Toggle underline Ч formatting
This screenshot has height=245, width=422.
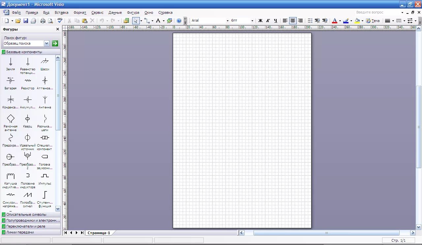(x=275, y=21)
